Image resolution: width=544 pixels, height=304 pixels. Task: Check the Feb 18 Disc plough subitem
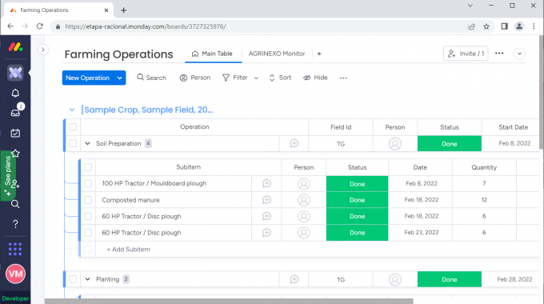point(88,216)
